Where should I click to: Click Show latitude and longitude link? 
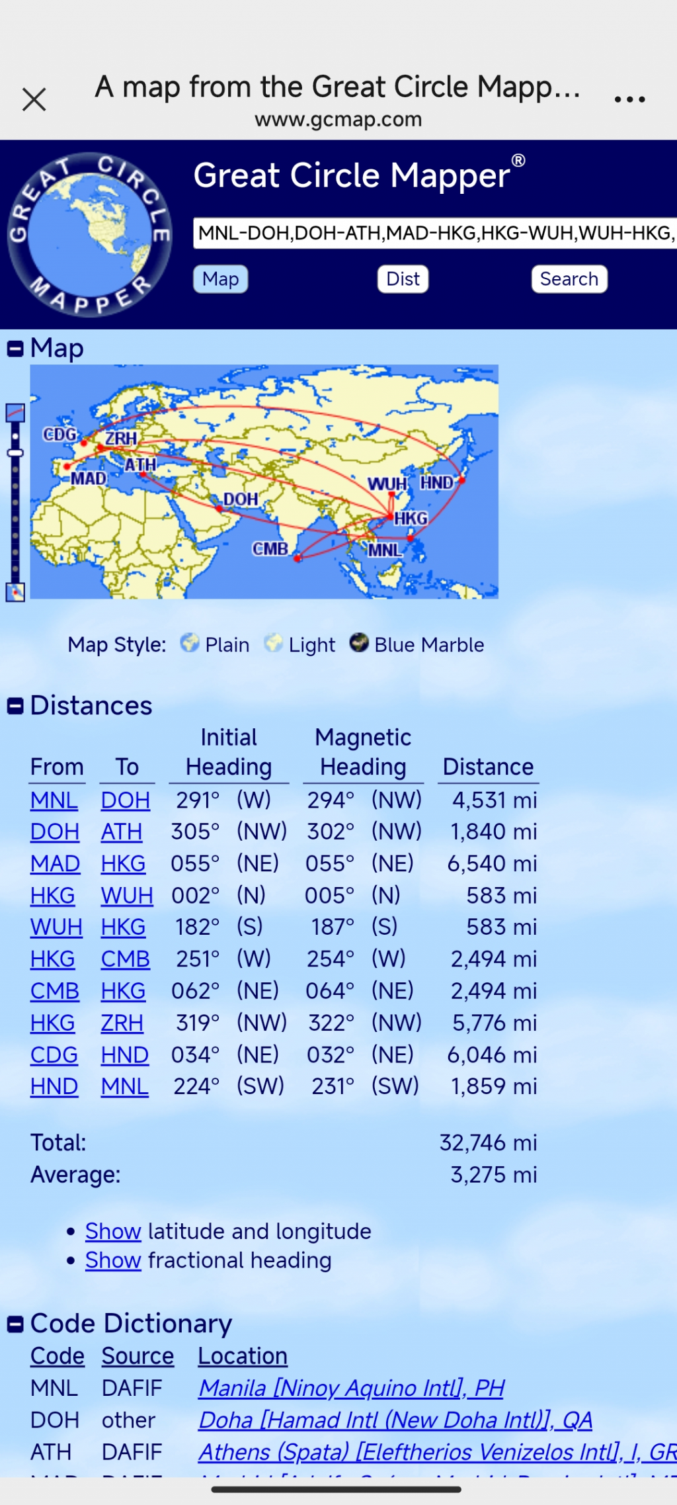coord(113,1232)
